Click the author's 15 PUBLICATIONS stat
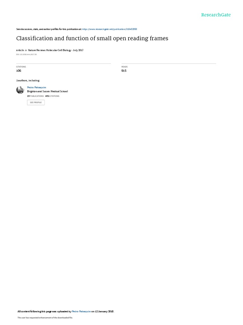Screen dimensions: 243x325 [x=35, y=96]
